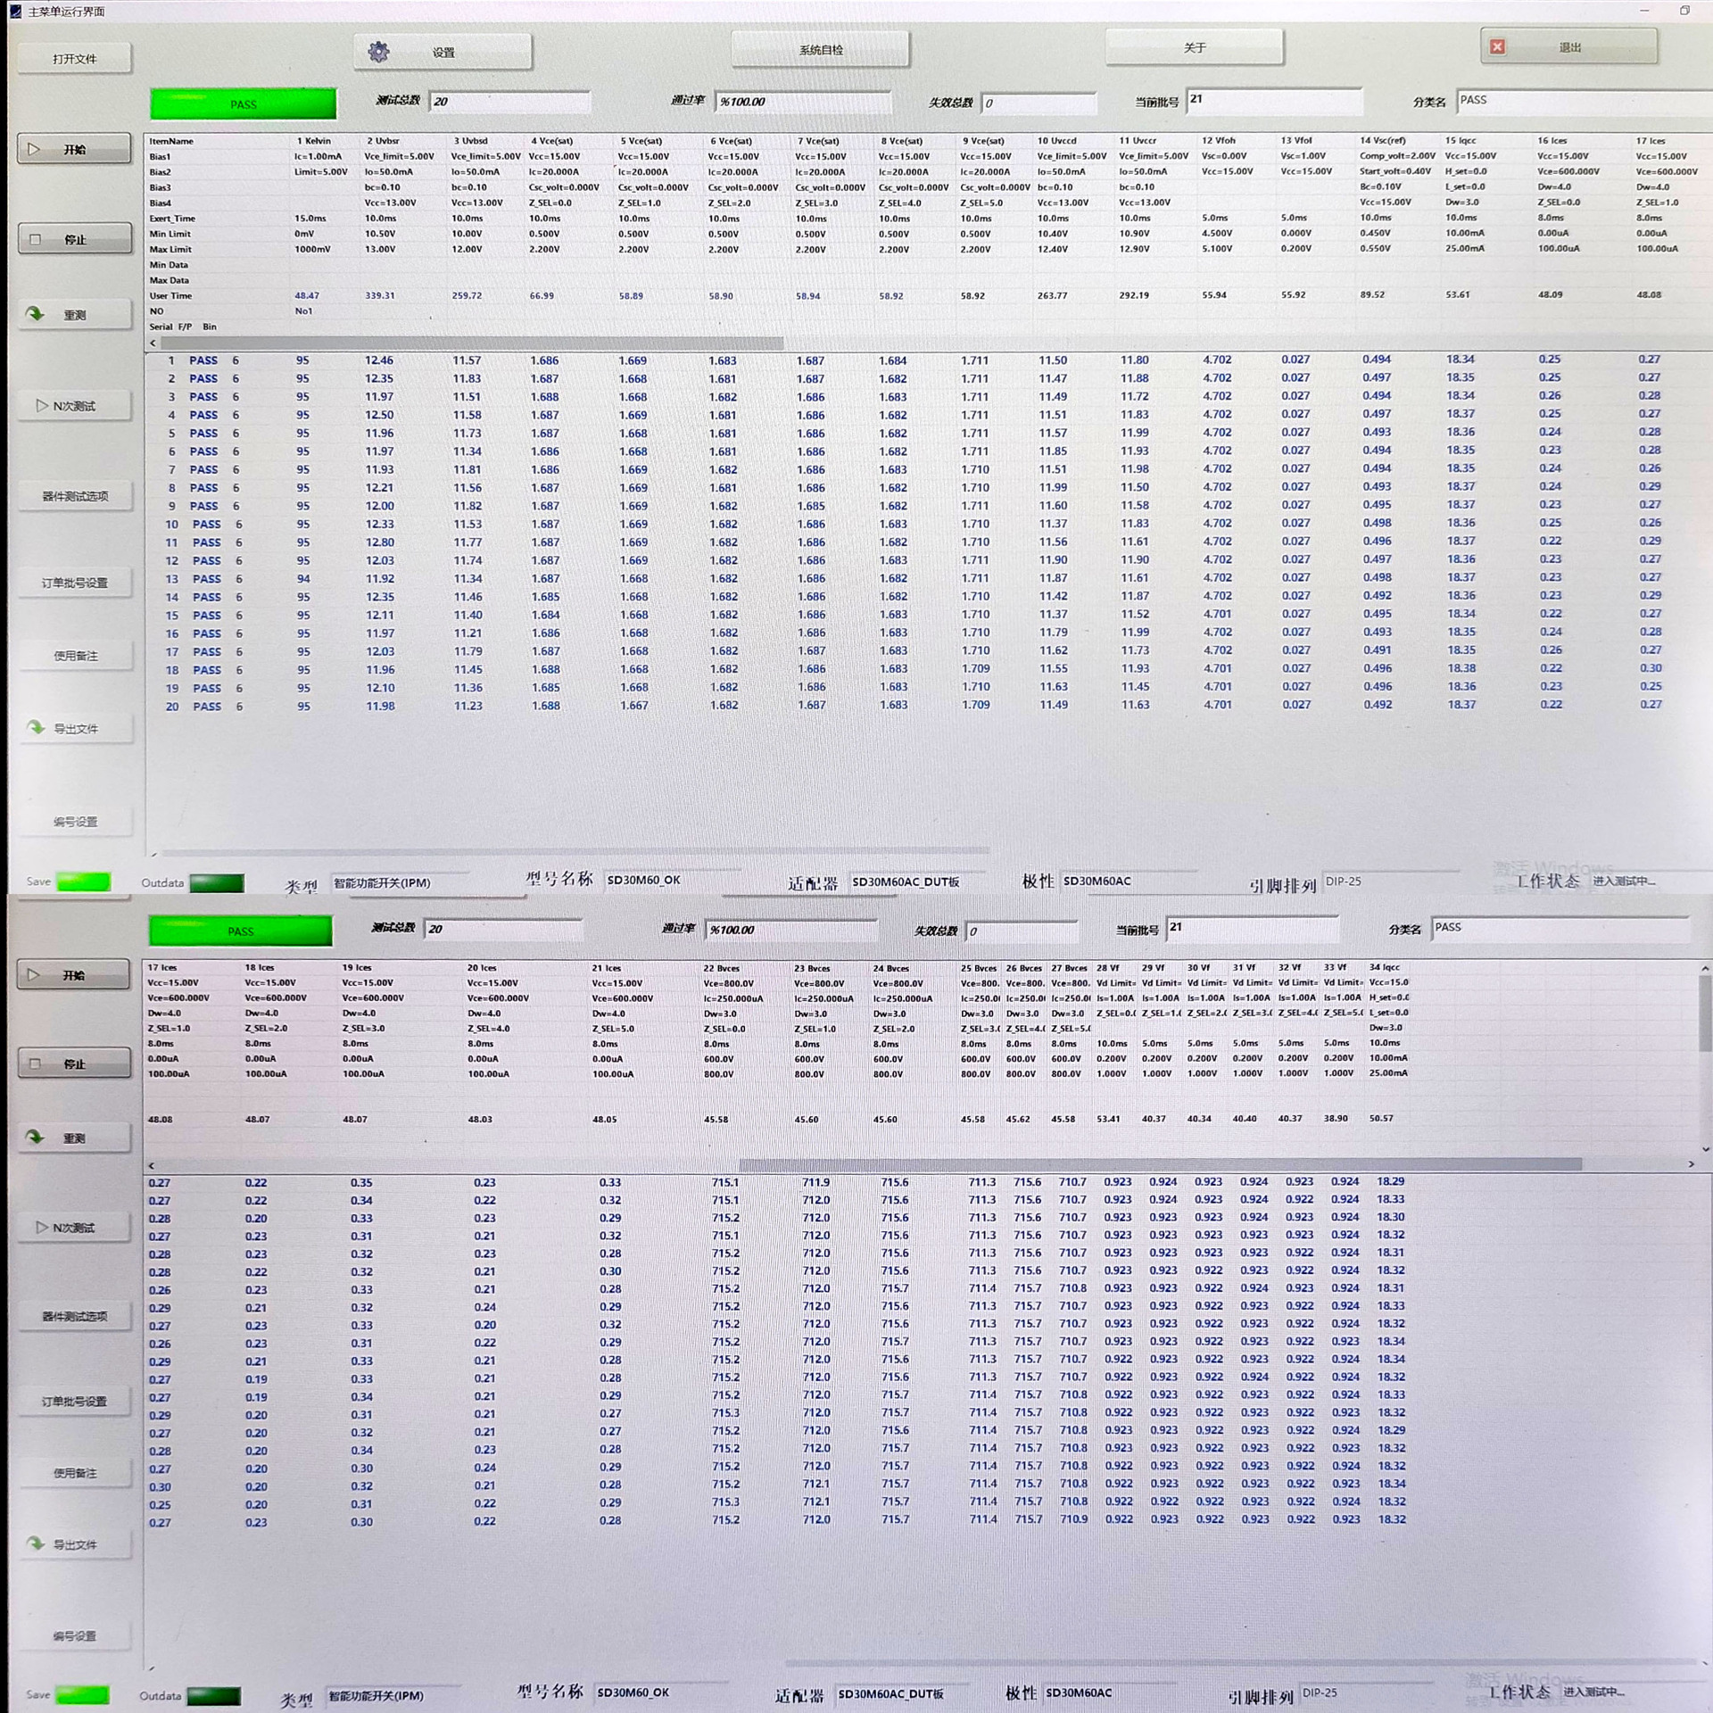Click the circular retest arrow icon on 重测
The height and width of the screenshot is (1713, 1713).
[x=34, y=313]
